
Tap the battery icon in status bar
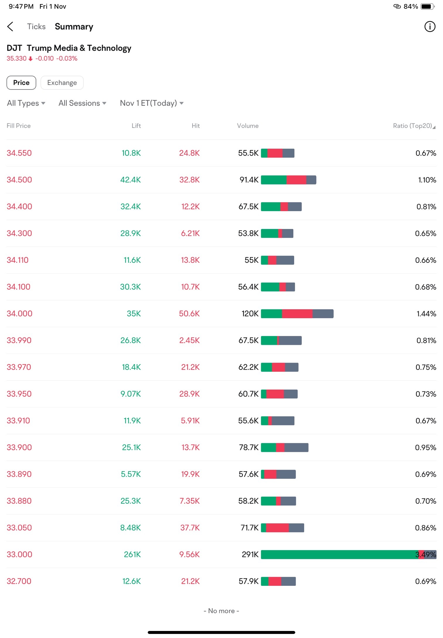point(427,6)
